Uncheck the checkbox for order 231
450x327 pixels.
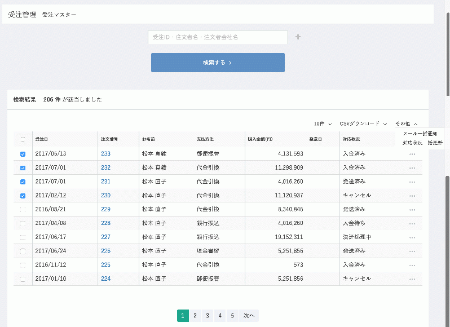coord(23,182)
